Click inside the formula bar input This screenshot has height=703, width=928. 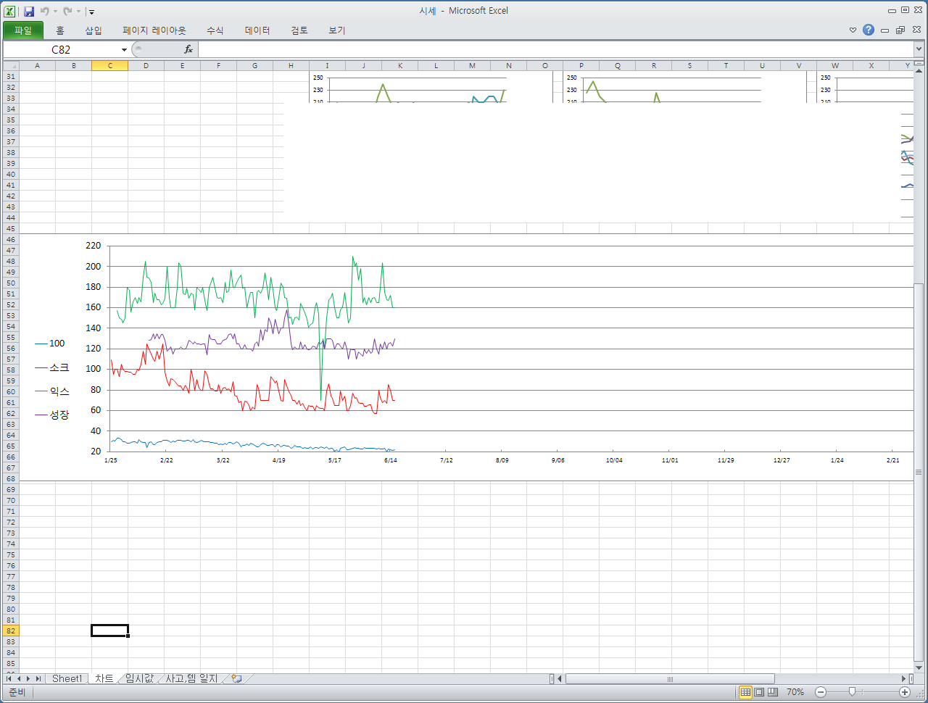coord(555,49)
